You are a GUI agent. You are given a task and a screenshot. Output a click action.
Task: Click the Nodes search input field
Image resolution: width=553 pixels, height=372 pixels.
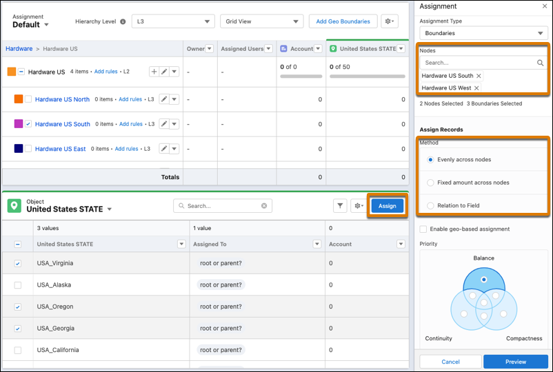tap(478, 63)
